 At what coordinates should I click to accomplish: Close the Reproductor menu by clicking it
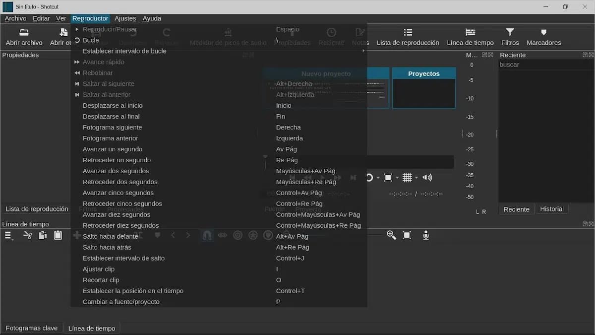tap(90, 18)
